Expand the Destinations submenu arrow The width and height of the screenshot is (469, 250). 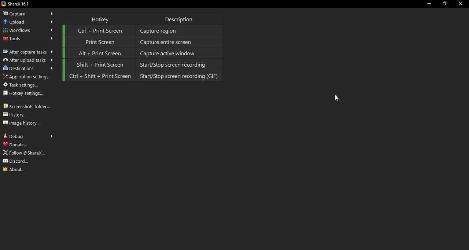click(x=52, y=68)
